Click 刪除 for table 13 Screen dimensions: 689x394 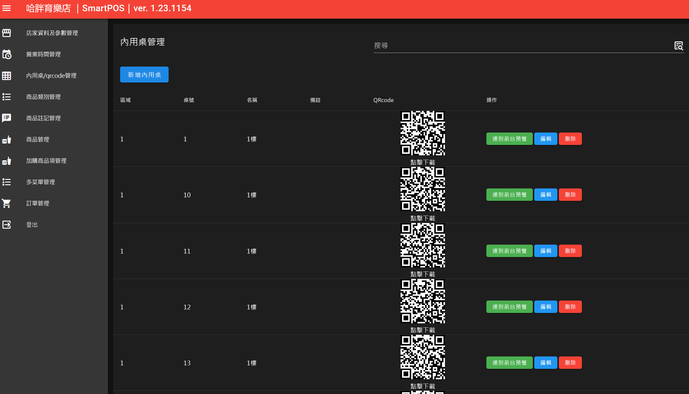click(x=570, y=363)
